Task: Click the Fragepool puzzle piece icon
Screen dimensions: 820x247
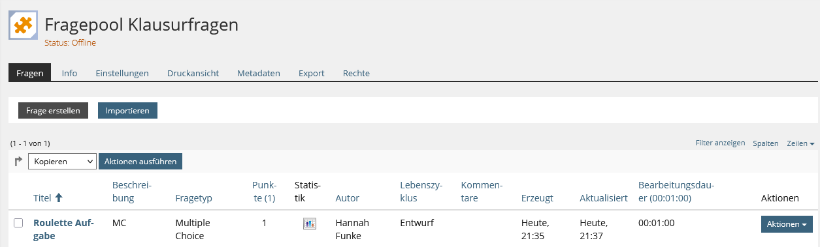Action: (x=23, y=26)
